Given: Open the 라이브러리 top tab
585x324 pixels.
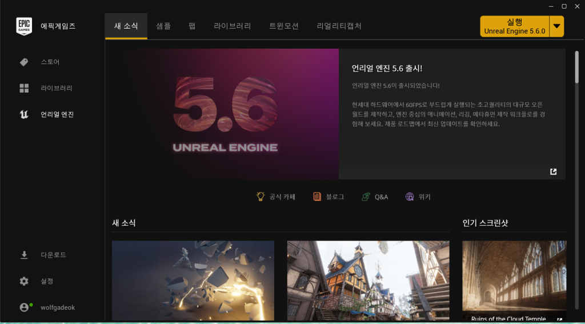Looking at the screenshot, I should pos(233,26).
